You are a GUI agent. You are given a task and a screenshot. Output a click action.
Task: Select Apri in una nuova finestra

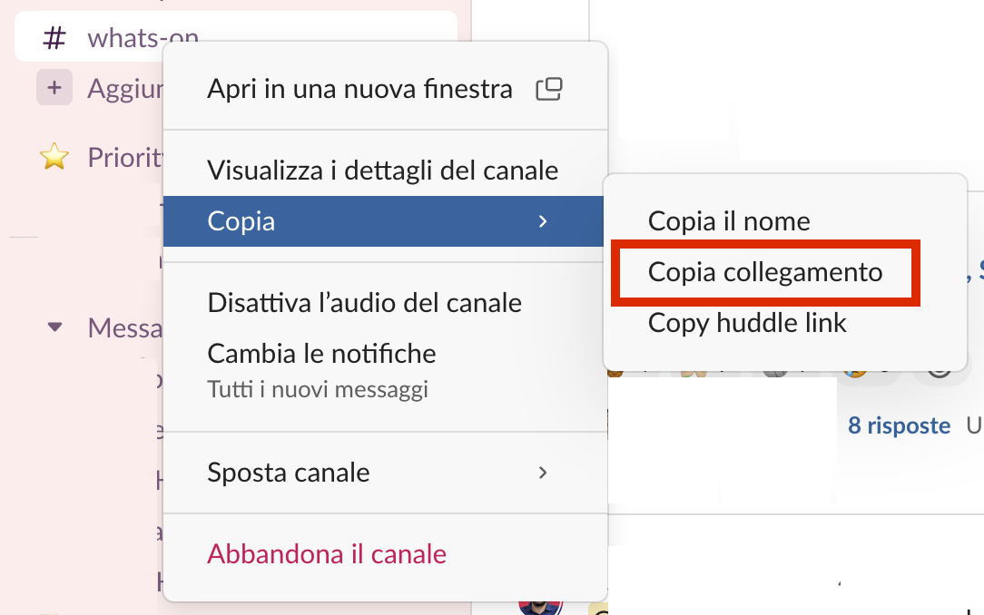click(359, 89)
